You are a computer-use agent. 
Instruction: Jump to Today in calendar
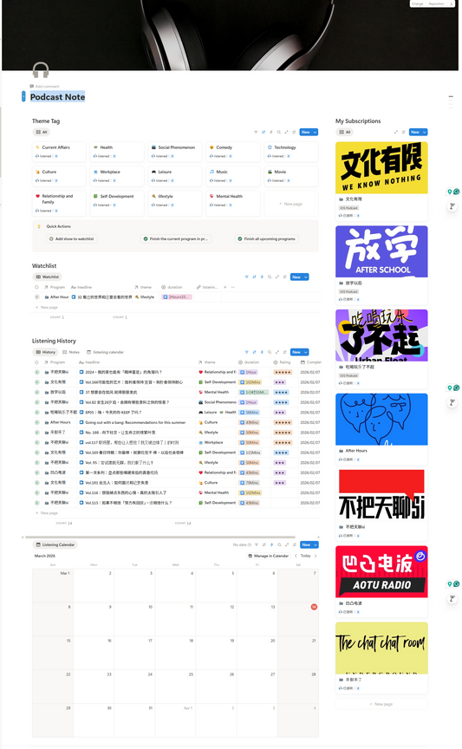coord(306,556)
